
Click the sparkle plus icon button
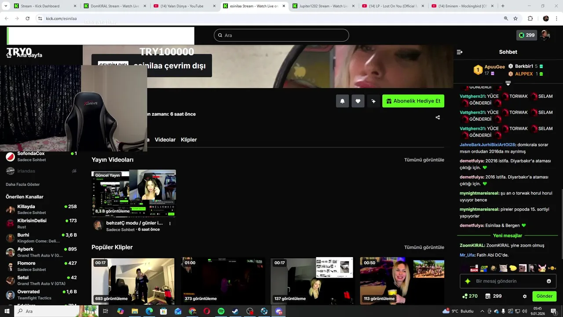click(x=373, y=101)
